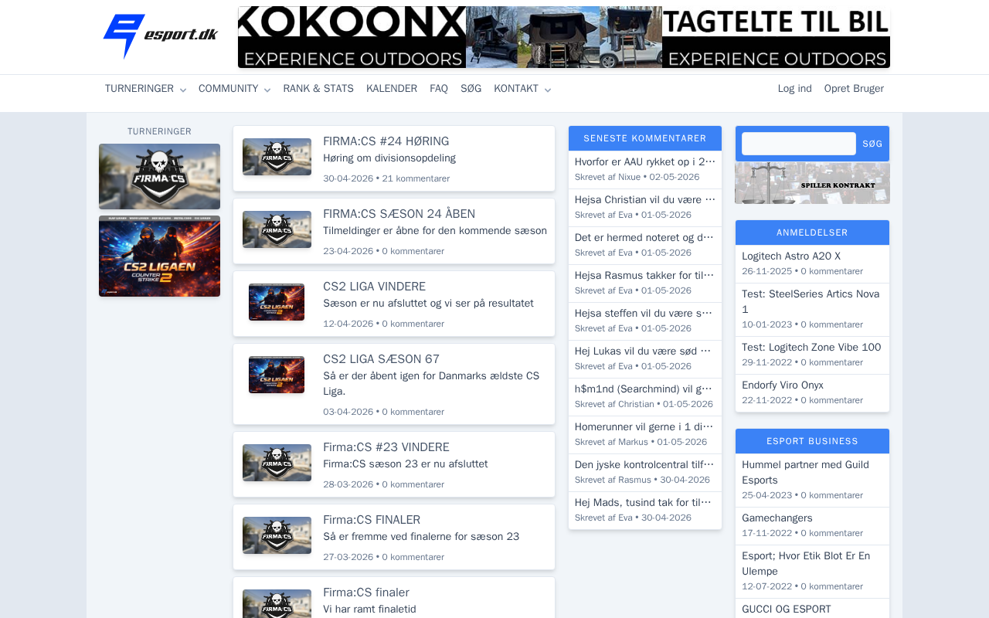Open comment 'Hvorfor er AAU rykket op'
Image resolution: width=989 pixels, height=618 pixels.
click(x=645, y=162)
